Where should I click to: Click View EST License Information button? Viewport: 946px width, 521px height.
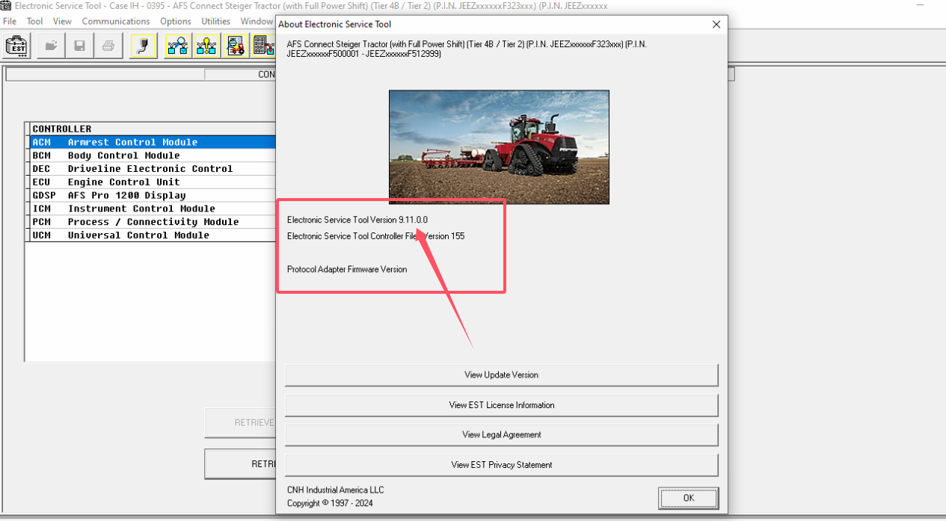pos(501,405)
